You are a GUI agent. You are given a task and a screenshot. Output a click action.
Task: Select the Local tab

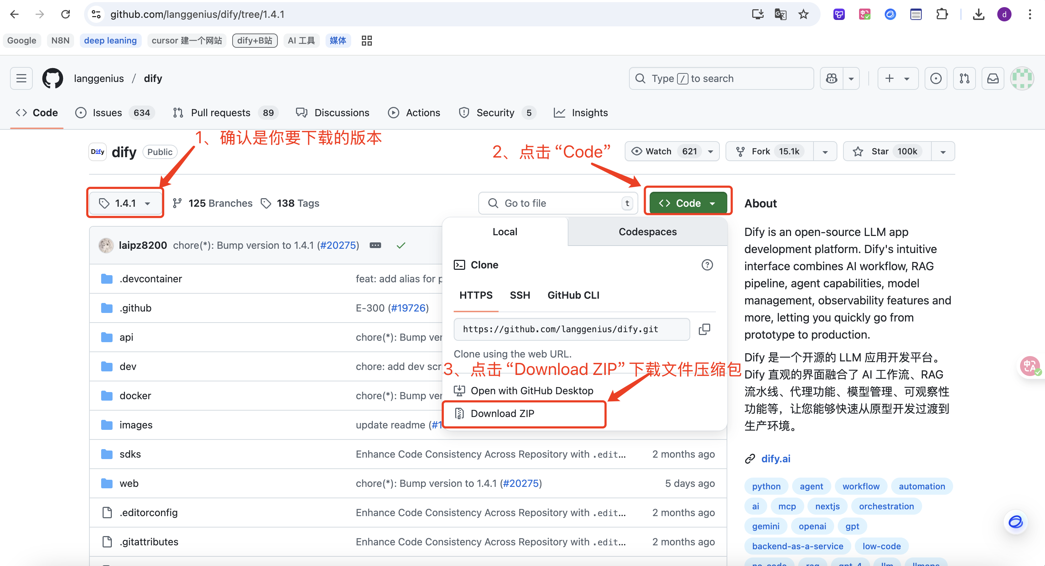[505, 232]
